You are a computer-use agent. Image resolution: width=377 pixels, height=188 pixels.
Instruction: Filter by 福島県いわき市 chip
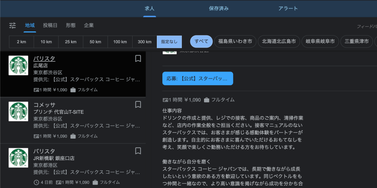[x=235, y=41]
